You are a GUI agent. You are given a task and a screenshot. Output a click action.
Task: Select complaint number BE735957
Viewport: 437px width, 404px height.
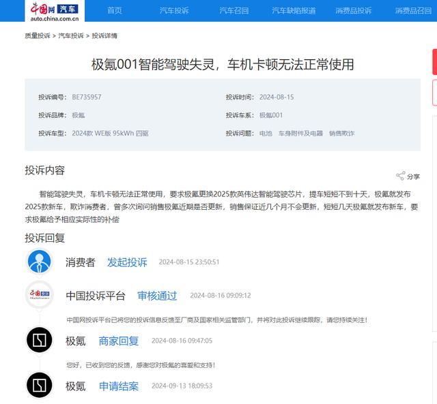pyautogui.click(x=87, y=97)
